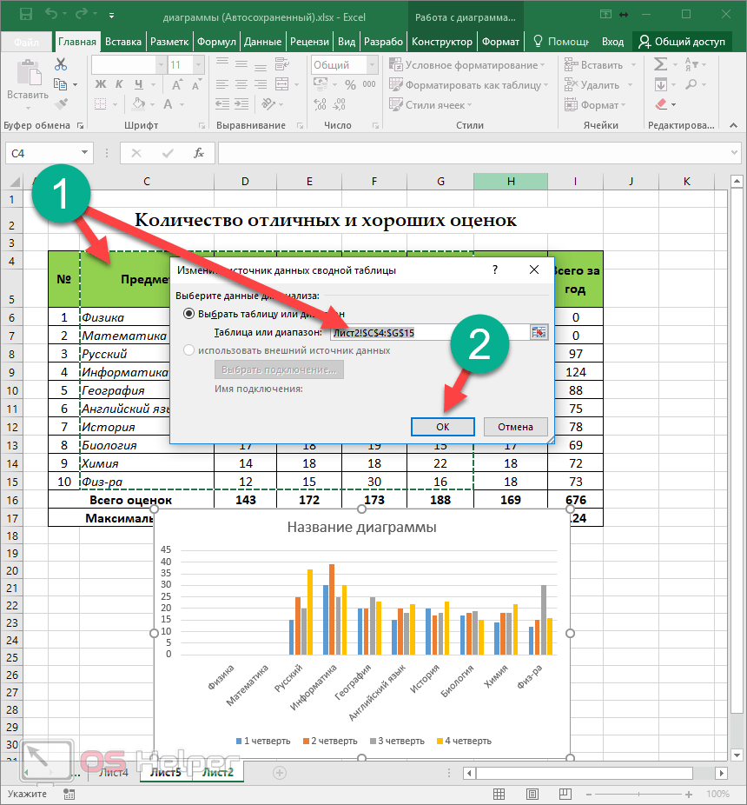747x805 pixels.
Task: Click the Insert Function fx icon
Action: (199, 153)
